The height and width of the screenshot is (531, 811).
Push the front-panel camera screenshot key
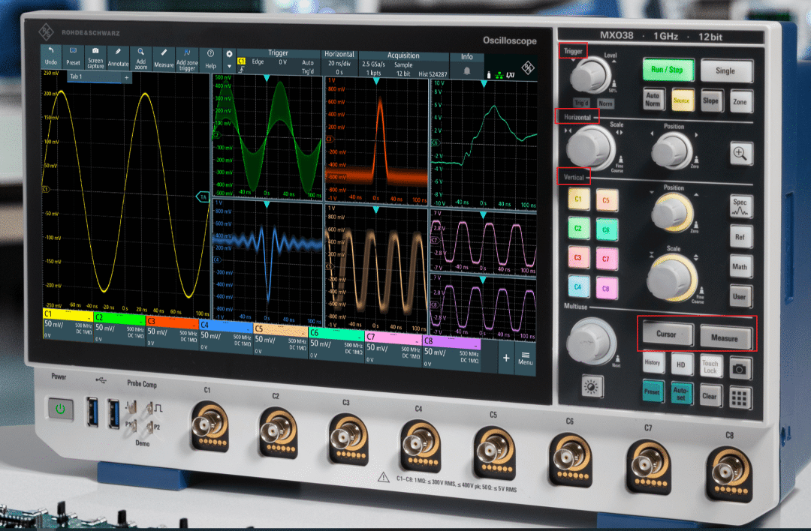click(740, 369)
